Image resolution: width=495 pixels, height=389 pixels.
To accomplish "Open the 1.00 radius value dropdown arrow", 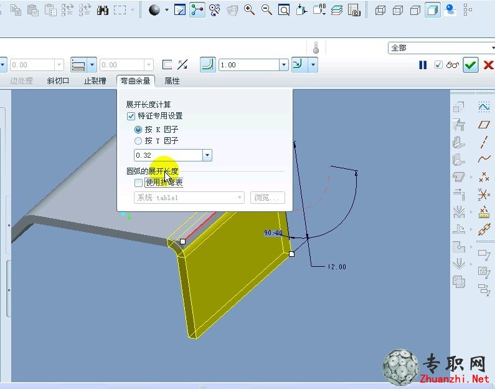I will [284, 65].
